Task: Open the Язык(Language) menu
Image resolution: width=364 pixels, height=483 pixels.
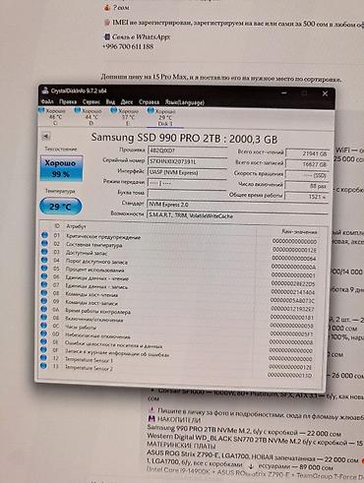Action: tap(184, 102)
